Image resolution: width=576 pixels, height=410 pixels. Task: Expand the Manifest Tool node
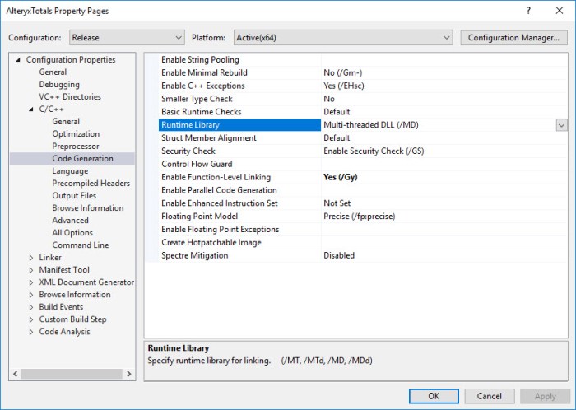coord(31,270)
